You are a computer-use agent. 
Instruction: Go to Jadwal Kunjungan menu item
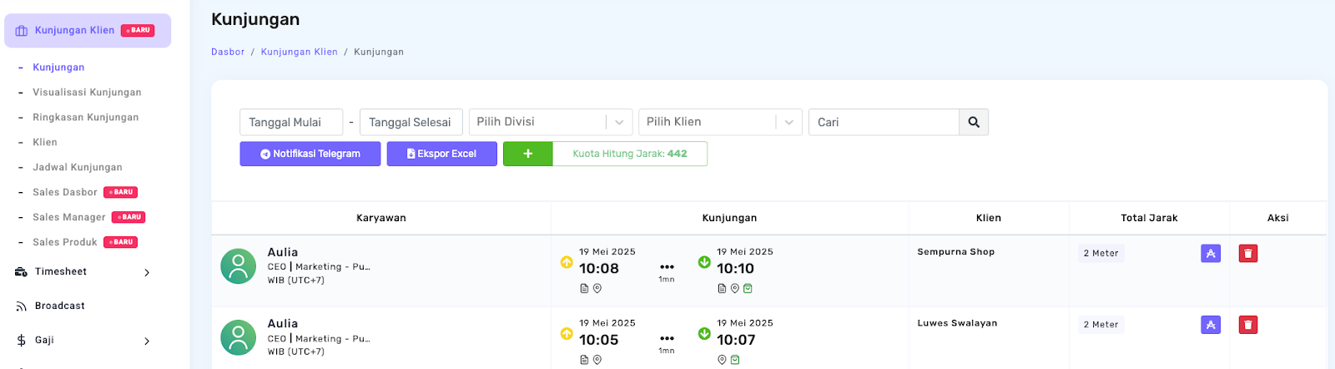pos(78,168)
